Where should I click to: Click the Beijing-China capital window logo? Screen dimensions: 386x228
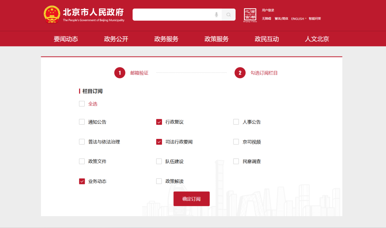tap(250, 15)
